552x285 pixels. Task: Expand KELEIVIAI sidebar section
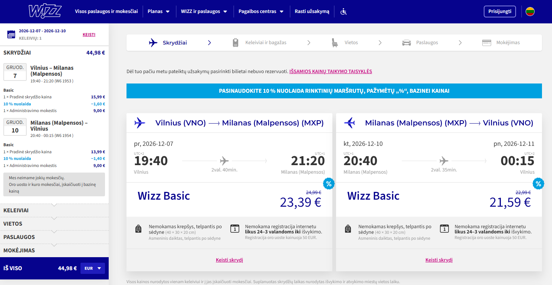[54, 210]
